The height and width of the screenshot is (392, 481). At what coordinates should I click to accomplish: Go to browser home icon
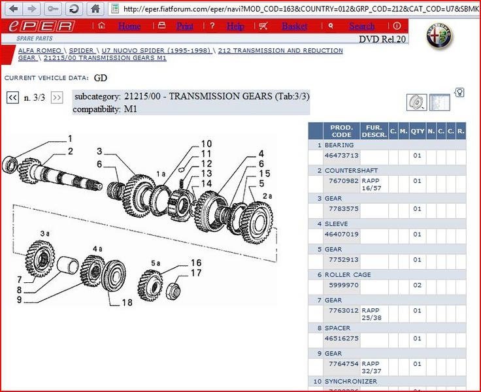(95, 9)
